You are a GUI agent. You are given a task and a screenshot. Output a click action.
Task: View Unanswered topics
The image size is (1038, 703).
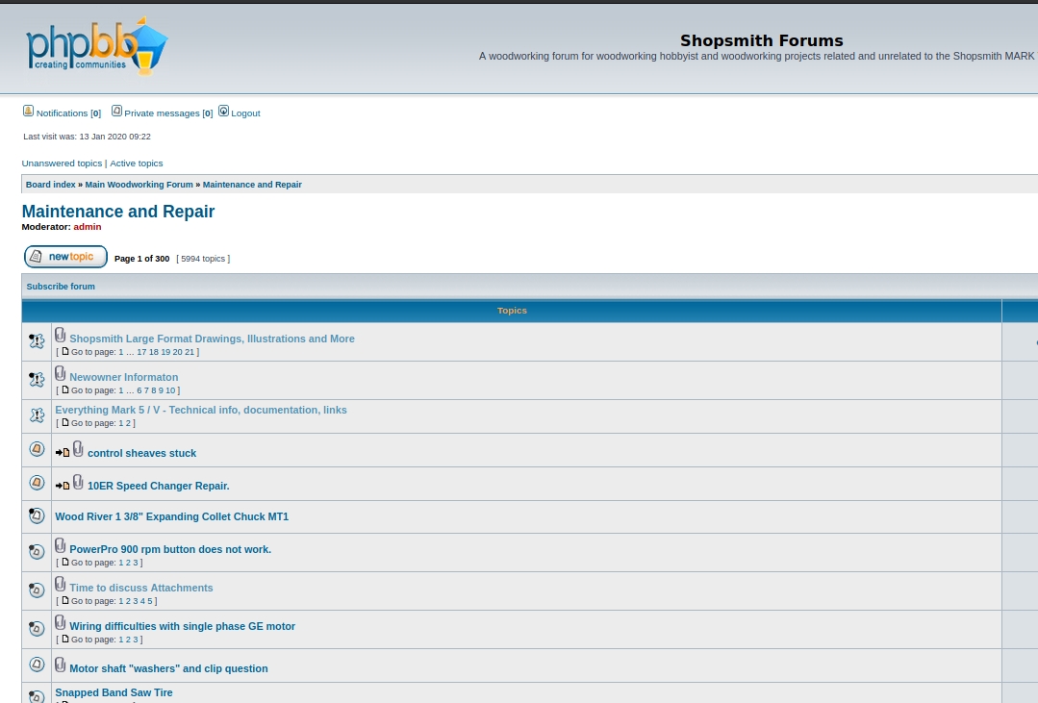62,163
